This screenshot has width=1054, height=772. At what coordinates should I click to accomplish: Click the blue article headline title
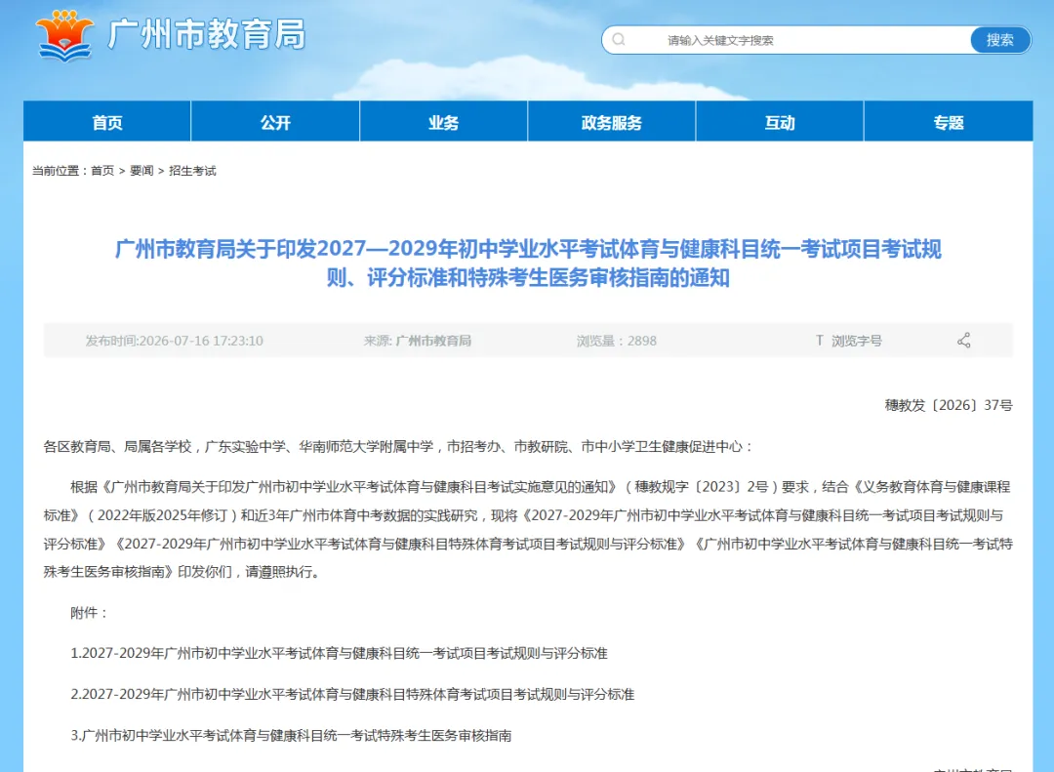(528, 263)
